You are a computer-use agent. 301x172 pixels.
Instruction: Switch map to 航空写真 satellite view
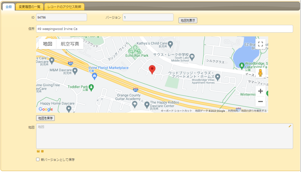(70, 44)
